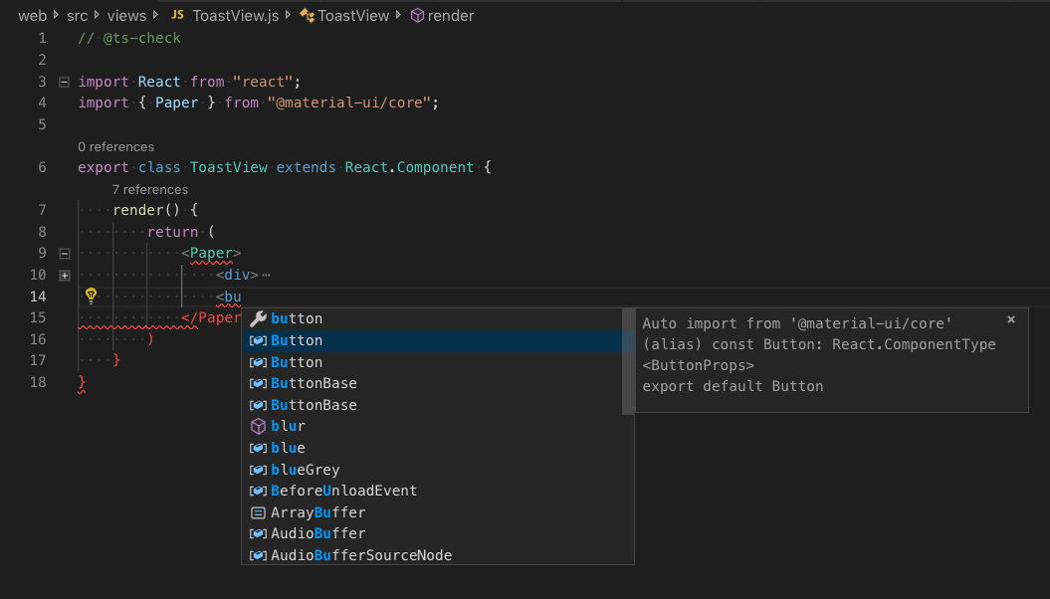Image resolution: width=1050 pixels, height=599 pixels.
Task: Click the cube icon next to blur
Action: click(258, 426)
